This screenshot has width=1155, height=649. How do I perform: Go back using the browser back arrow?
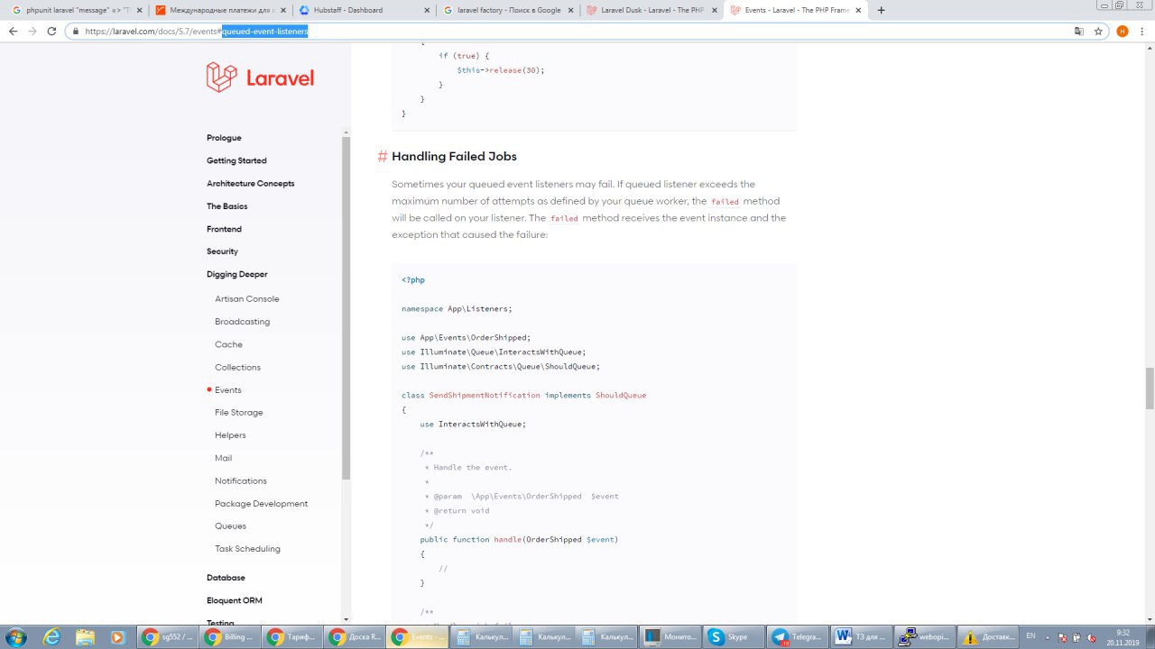click(13, 31)
